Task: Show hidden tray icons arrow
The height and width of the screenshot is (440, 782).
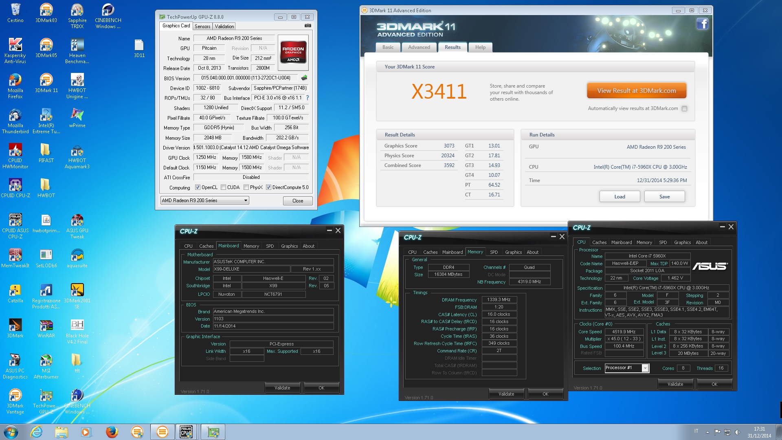Action: [707, 432]
